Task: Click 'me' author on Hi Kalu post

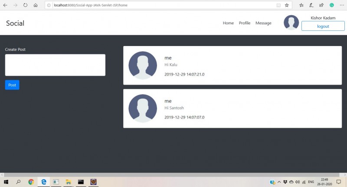Action: click(168, 58)
